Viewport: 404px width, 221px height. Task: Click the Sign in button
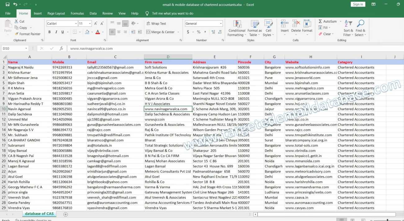click(x=357, y=4)
